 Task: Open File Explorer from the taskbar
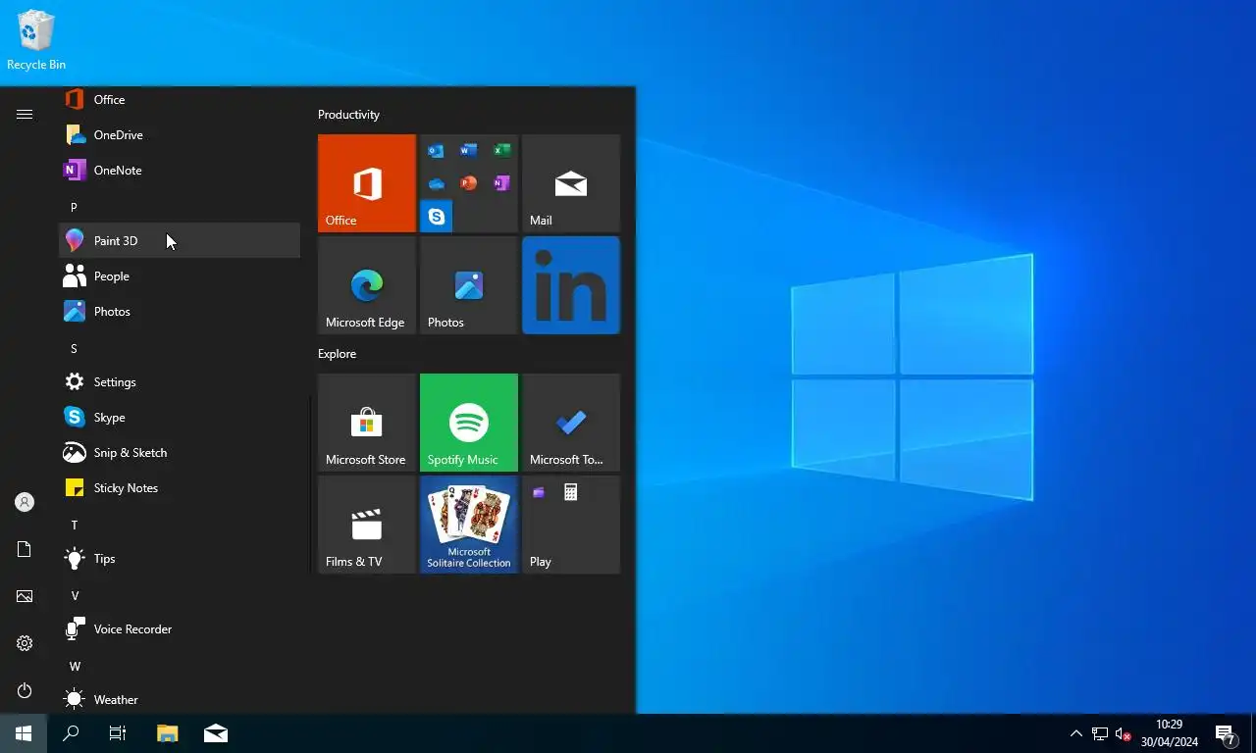(x=168, y=733)
